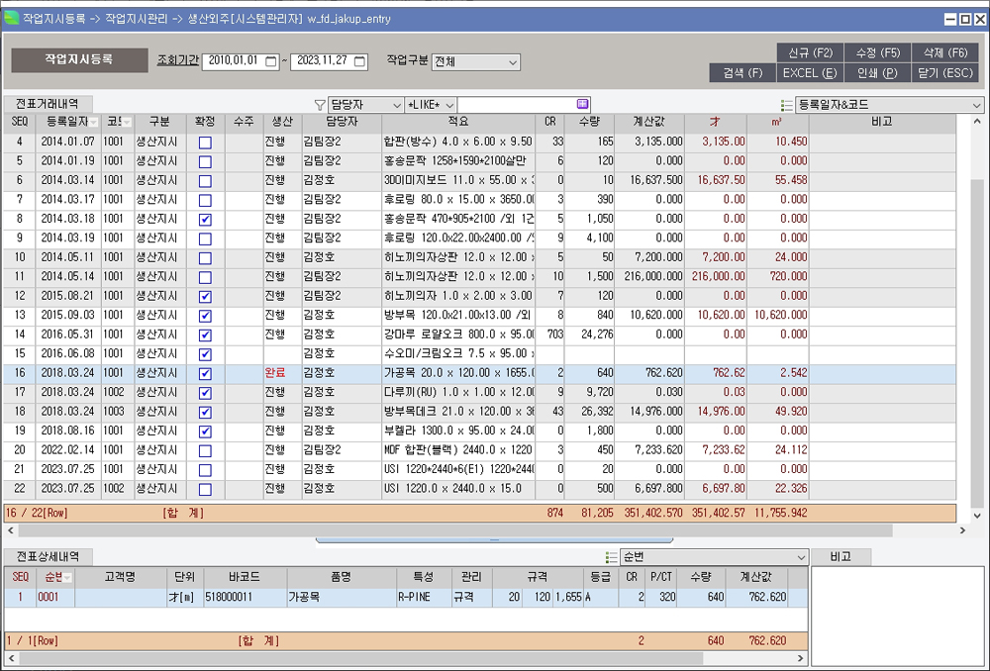The height and width of the screenshot is (671, 990).
Task: Click the 검색 (F) button
Action: click(742, 72)
